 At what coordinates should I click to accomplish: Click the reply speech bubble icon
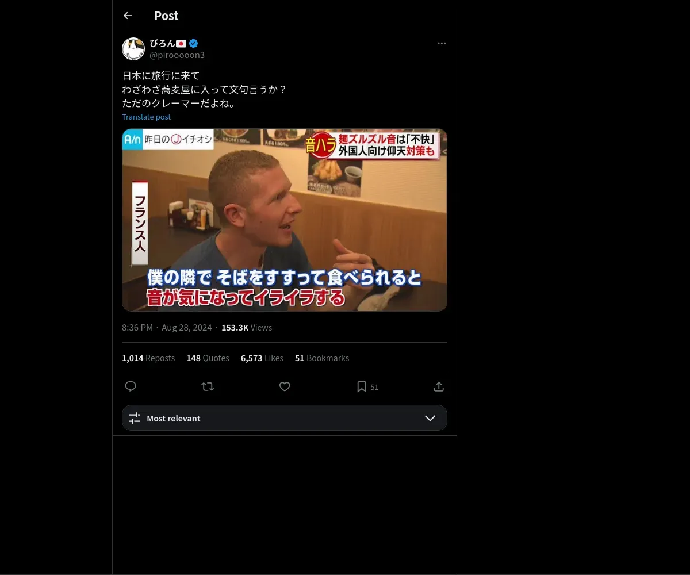coord(131,386)
